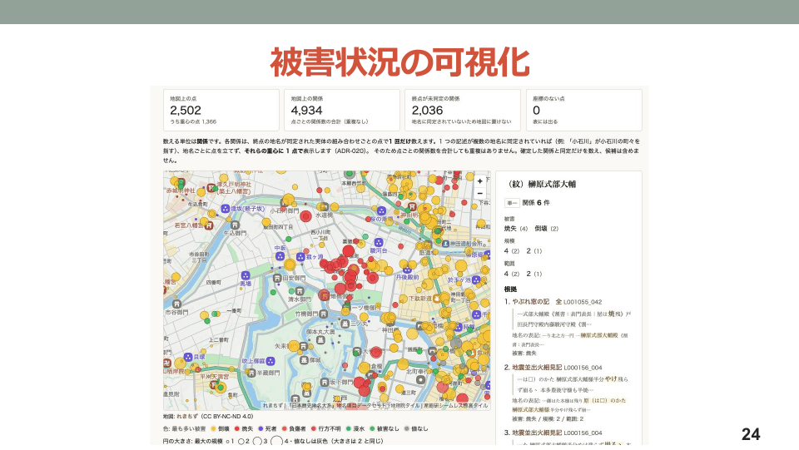Click the 根拠 section heading
Screen dimensions: 799x450
(x=510, y=289)
